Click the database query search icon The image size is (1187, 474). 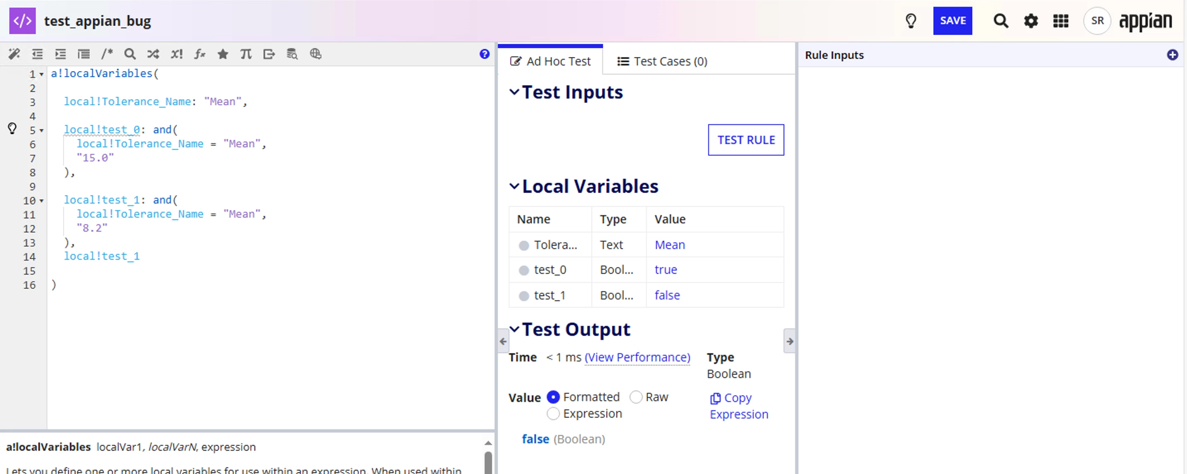click(292, 54)
